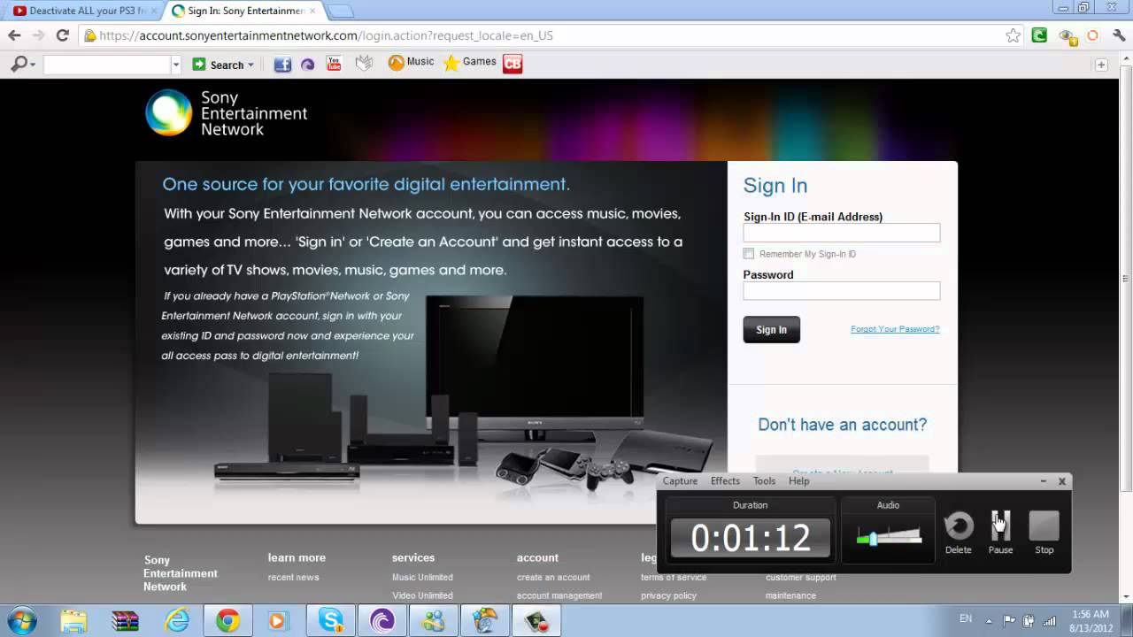Click the grey hand toolbar icon

tap(363, 63)
